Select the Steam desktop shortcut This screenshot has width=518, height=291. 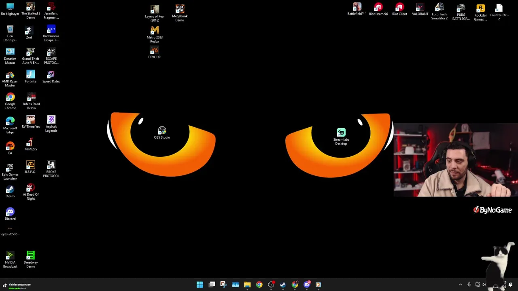(10, 192)
